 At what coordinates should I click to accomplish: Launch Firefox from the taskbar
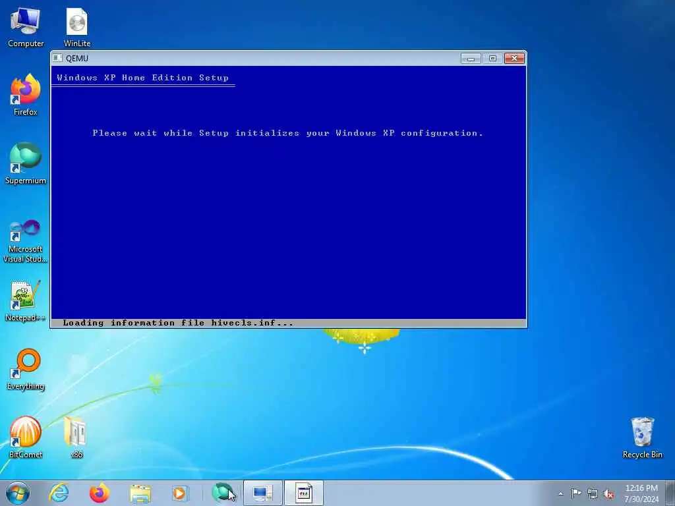(x=100, y=493)
